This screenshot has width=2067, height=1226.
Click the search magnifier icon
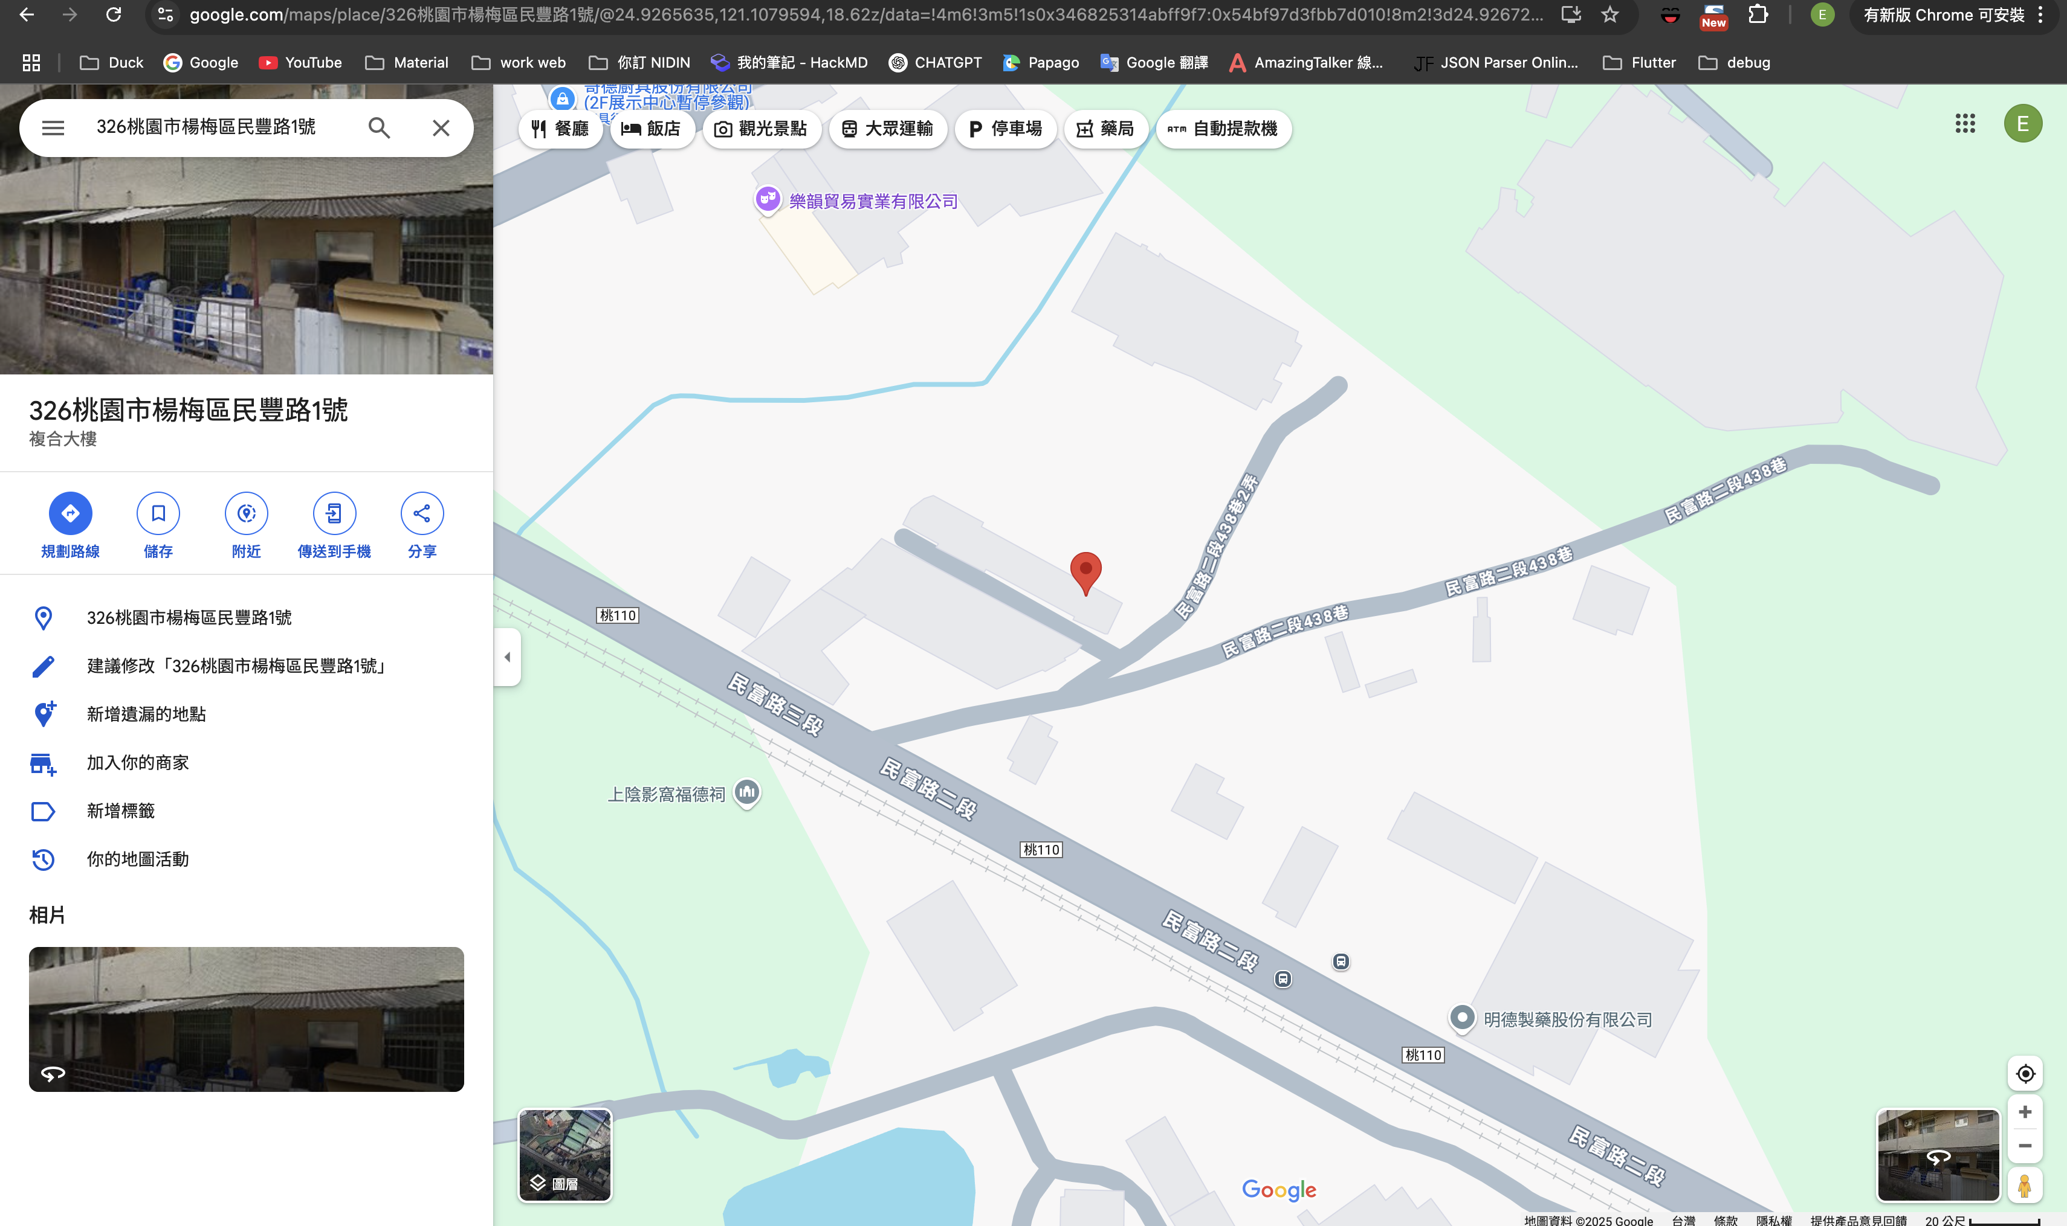click(379, 127)
